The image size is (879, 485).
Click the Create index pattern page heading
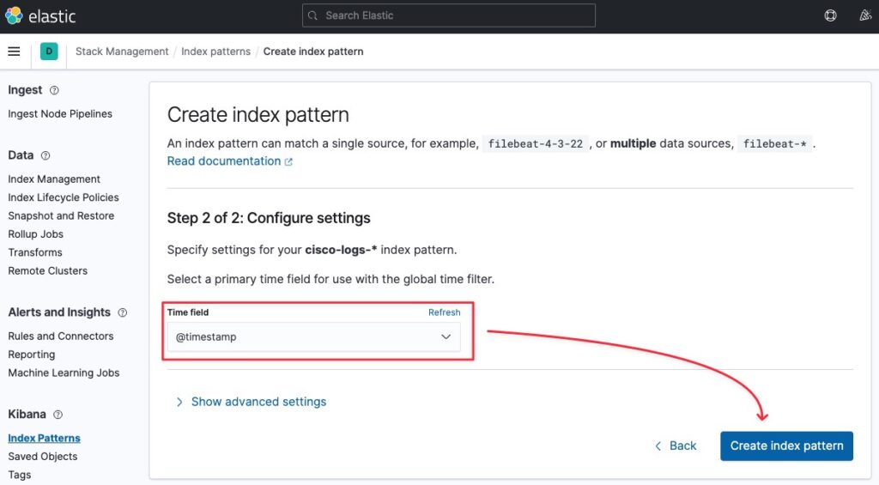click(258, 115)
